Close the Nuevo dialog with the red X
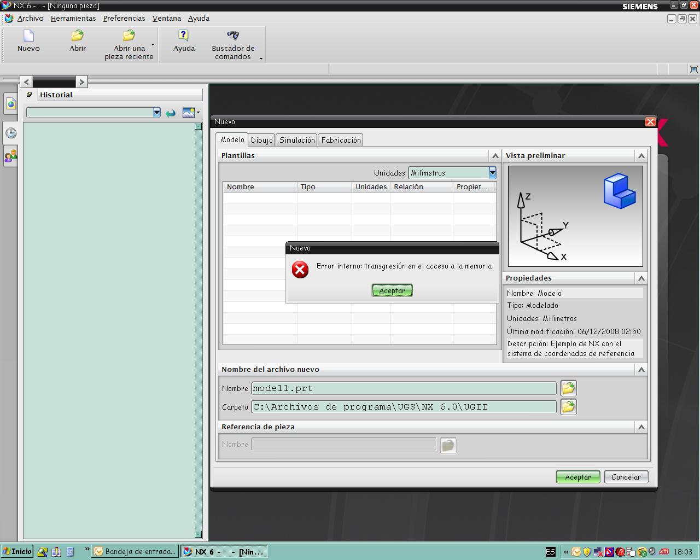This screenshot has width=700, height=560. pyautogui.click(x=650, y=122)
